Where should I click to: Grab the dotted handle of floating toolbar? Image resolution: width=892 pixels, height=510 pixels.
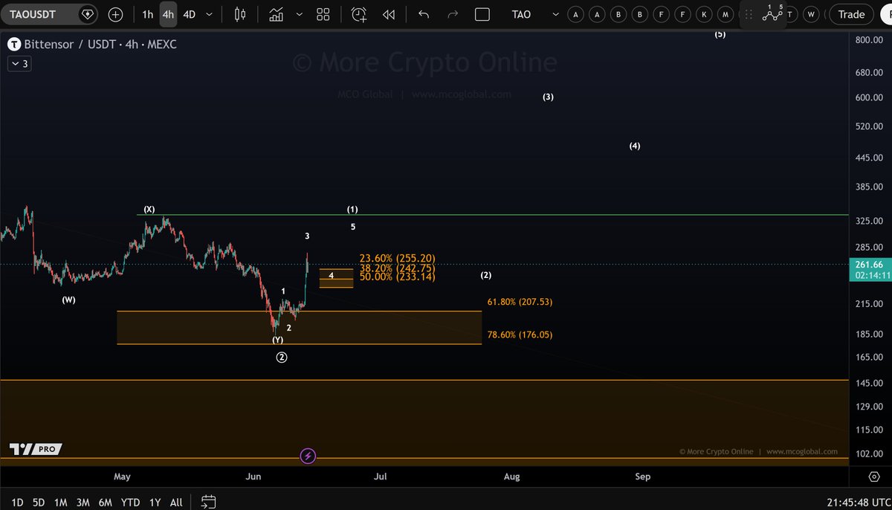tap(749, 14)
